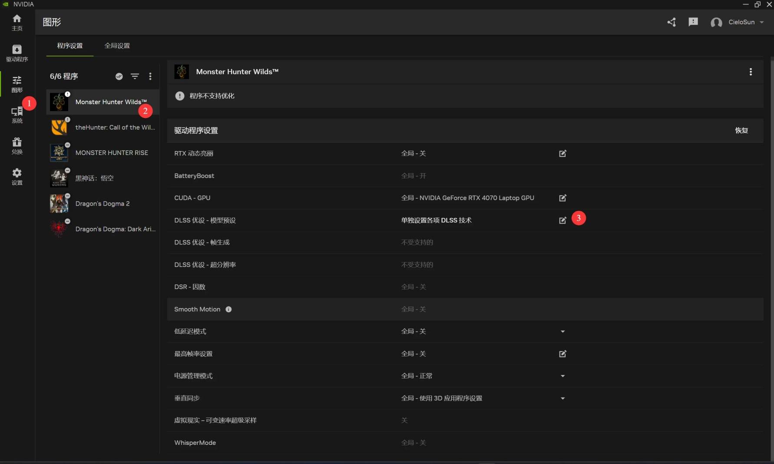Viewport: 774px width, 464px height.
Task: Edit the 最高帧率设置 setting
Action: click(562, 354)
